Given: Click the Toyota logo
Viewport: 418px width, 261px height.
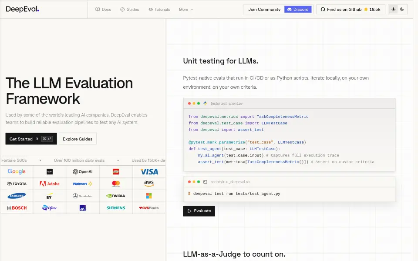Looking at the screenshot, I should (x=17, y=184).
